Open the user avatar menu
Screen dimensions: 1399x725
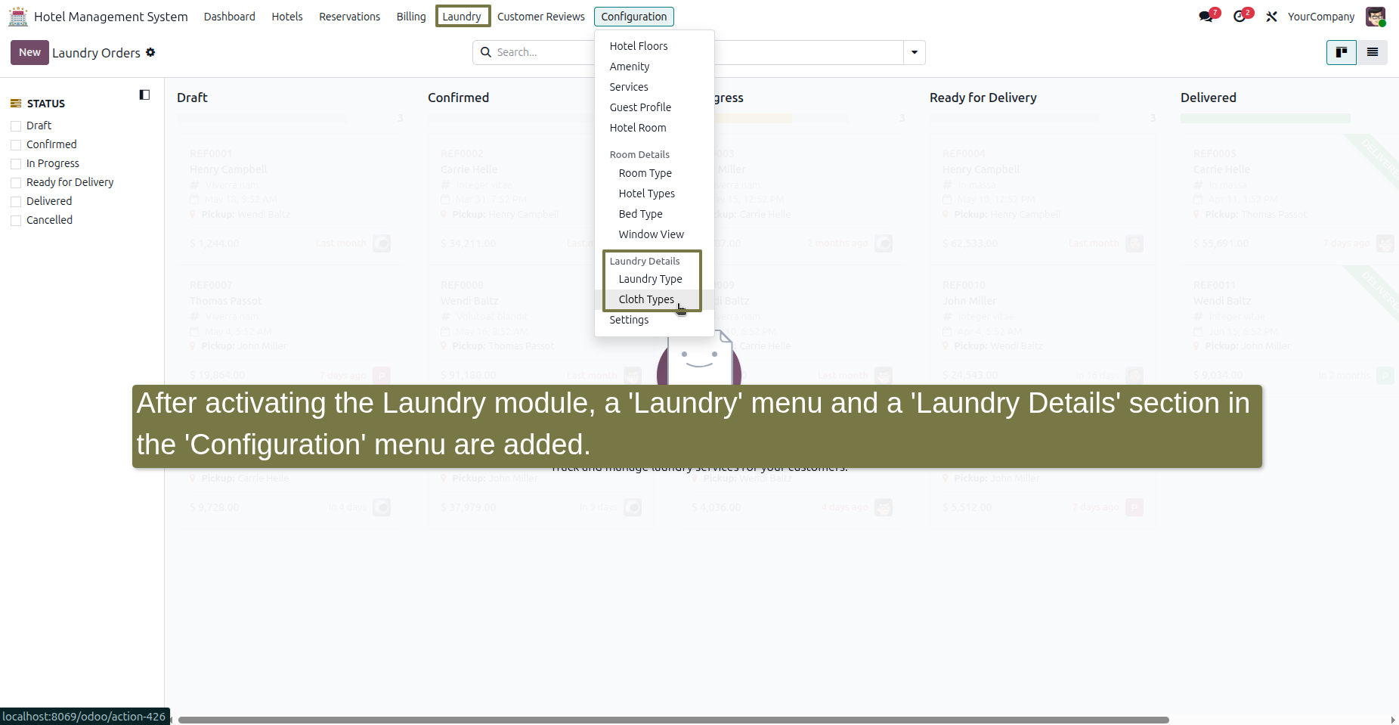(x=1376, y=17)
